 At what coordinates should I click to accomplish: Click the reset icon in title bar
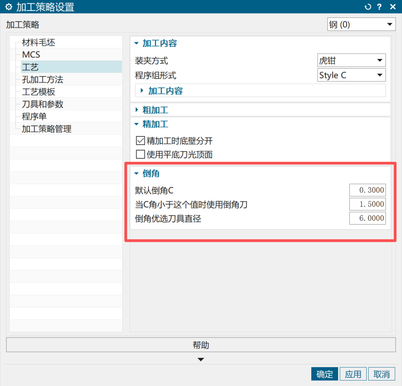click(x=368, y=7)
